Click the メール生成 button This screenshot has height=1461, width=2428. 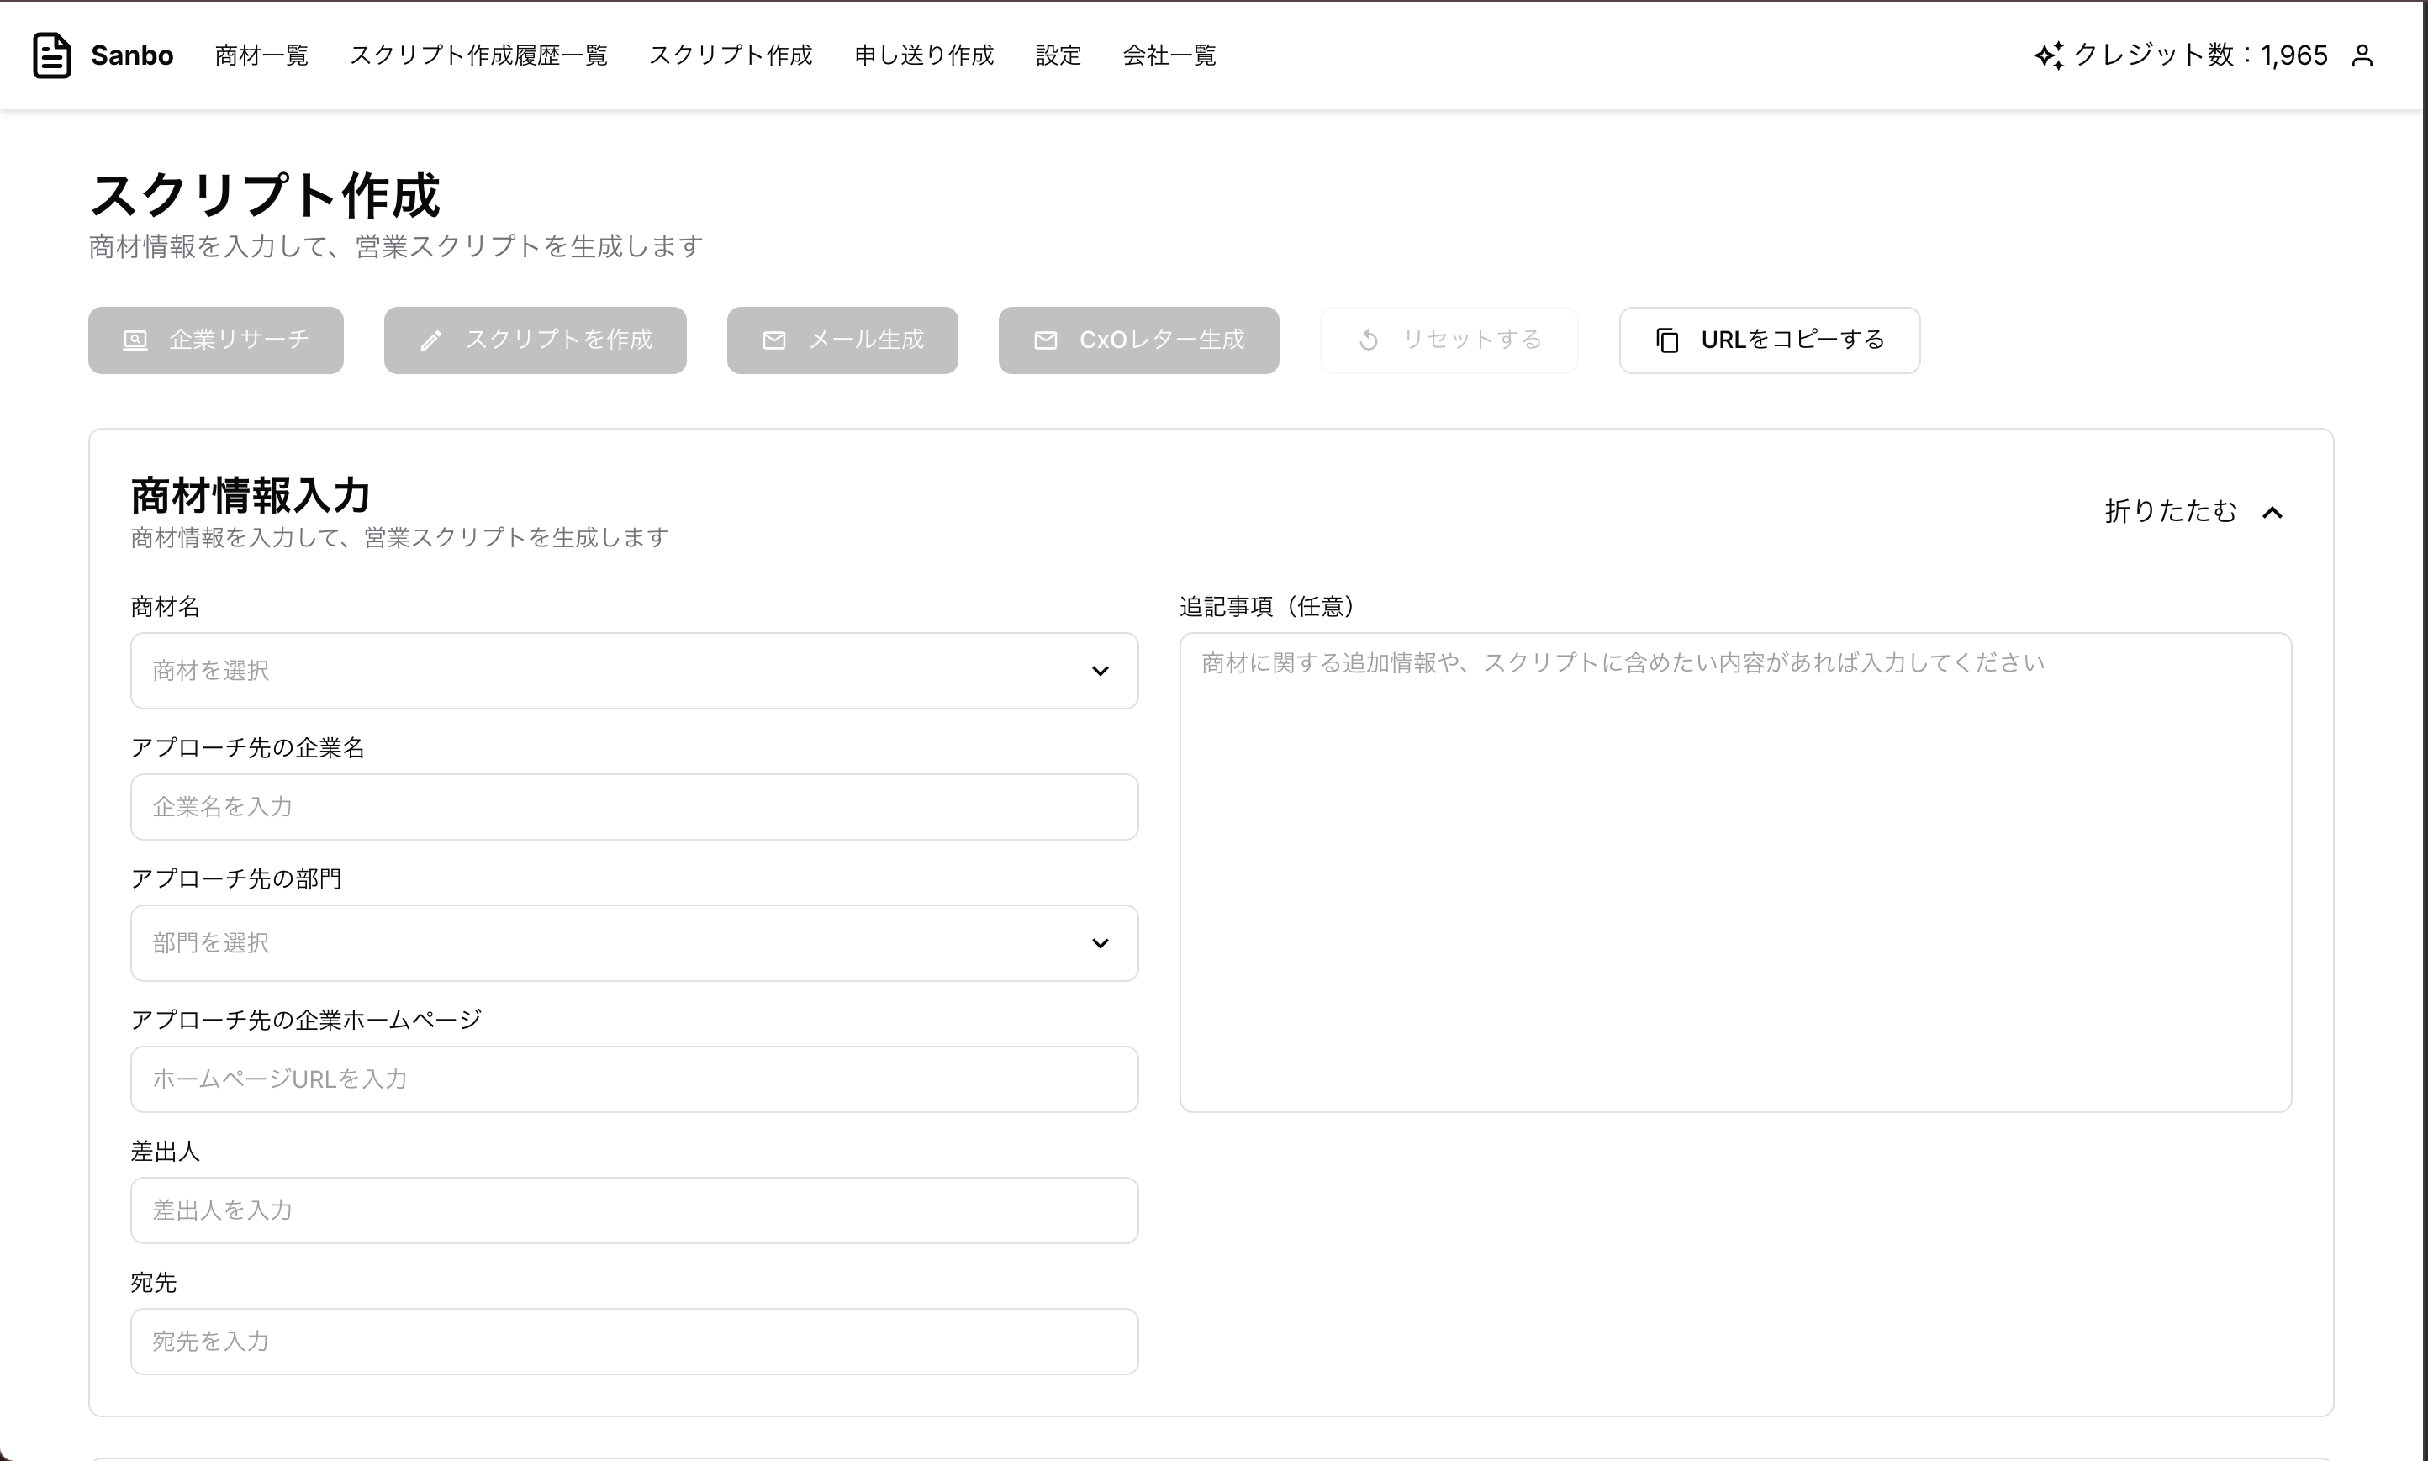pyautogui.click(x=842, y=340)
